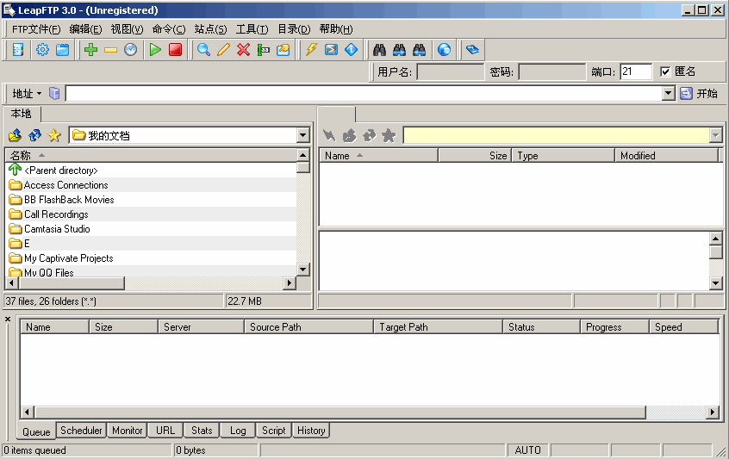Sort remote list by Type column

[563, 156]
